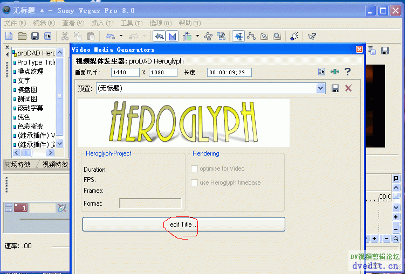This screenshot has width=405, height=274.
Task: Select the Zoom edit tool magnifier
Action: pyautogui.click(x=277, y=36)
